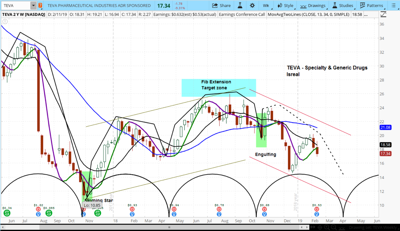The height and width of the screenshot is (231, 400).
Task: Open the Style menu
Action: (x=286, y=5)
